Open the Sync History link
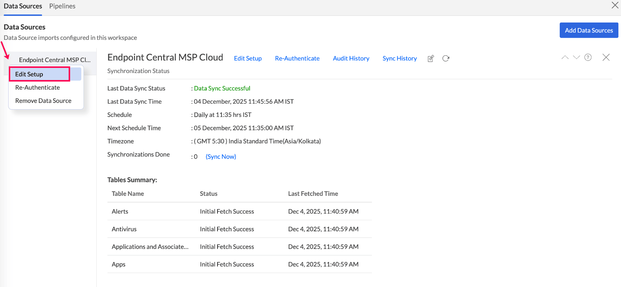The width and height of the screenshot is (621, 287). point(399,58)
